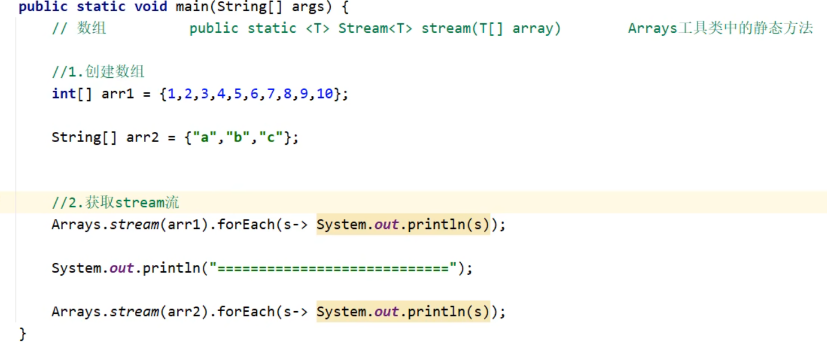Click the closing brace of the main method
Image resolution: width=827 pixels, height=349 pixels.
point(23,333)
